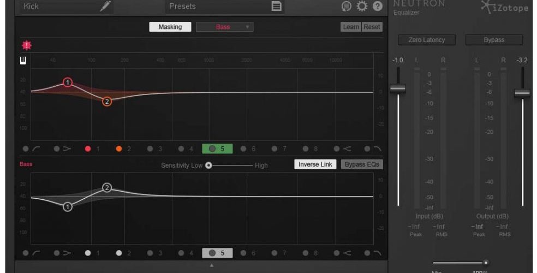Viewport: 537px width, 273px height.
Task: Enable Kick band 6 dot
Action: point(243,149)
